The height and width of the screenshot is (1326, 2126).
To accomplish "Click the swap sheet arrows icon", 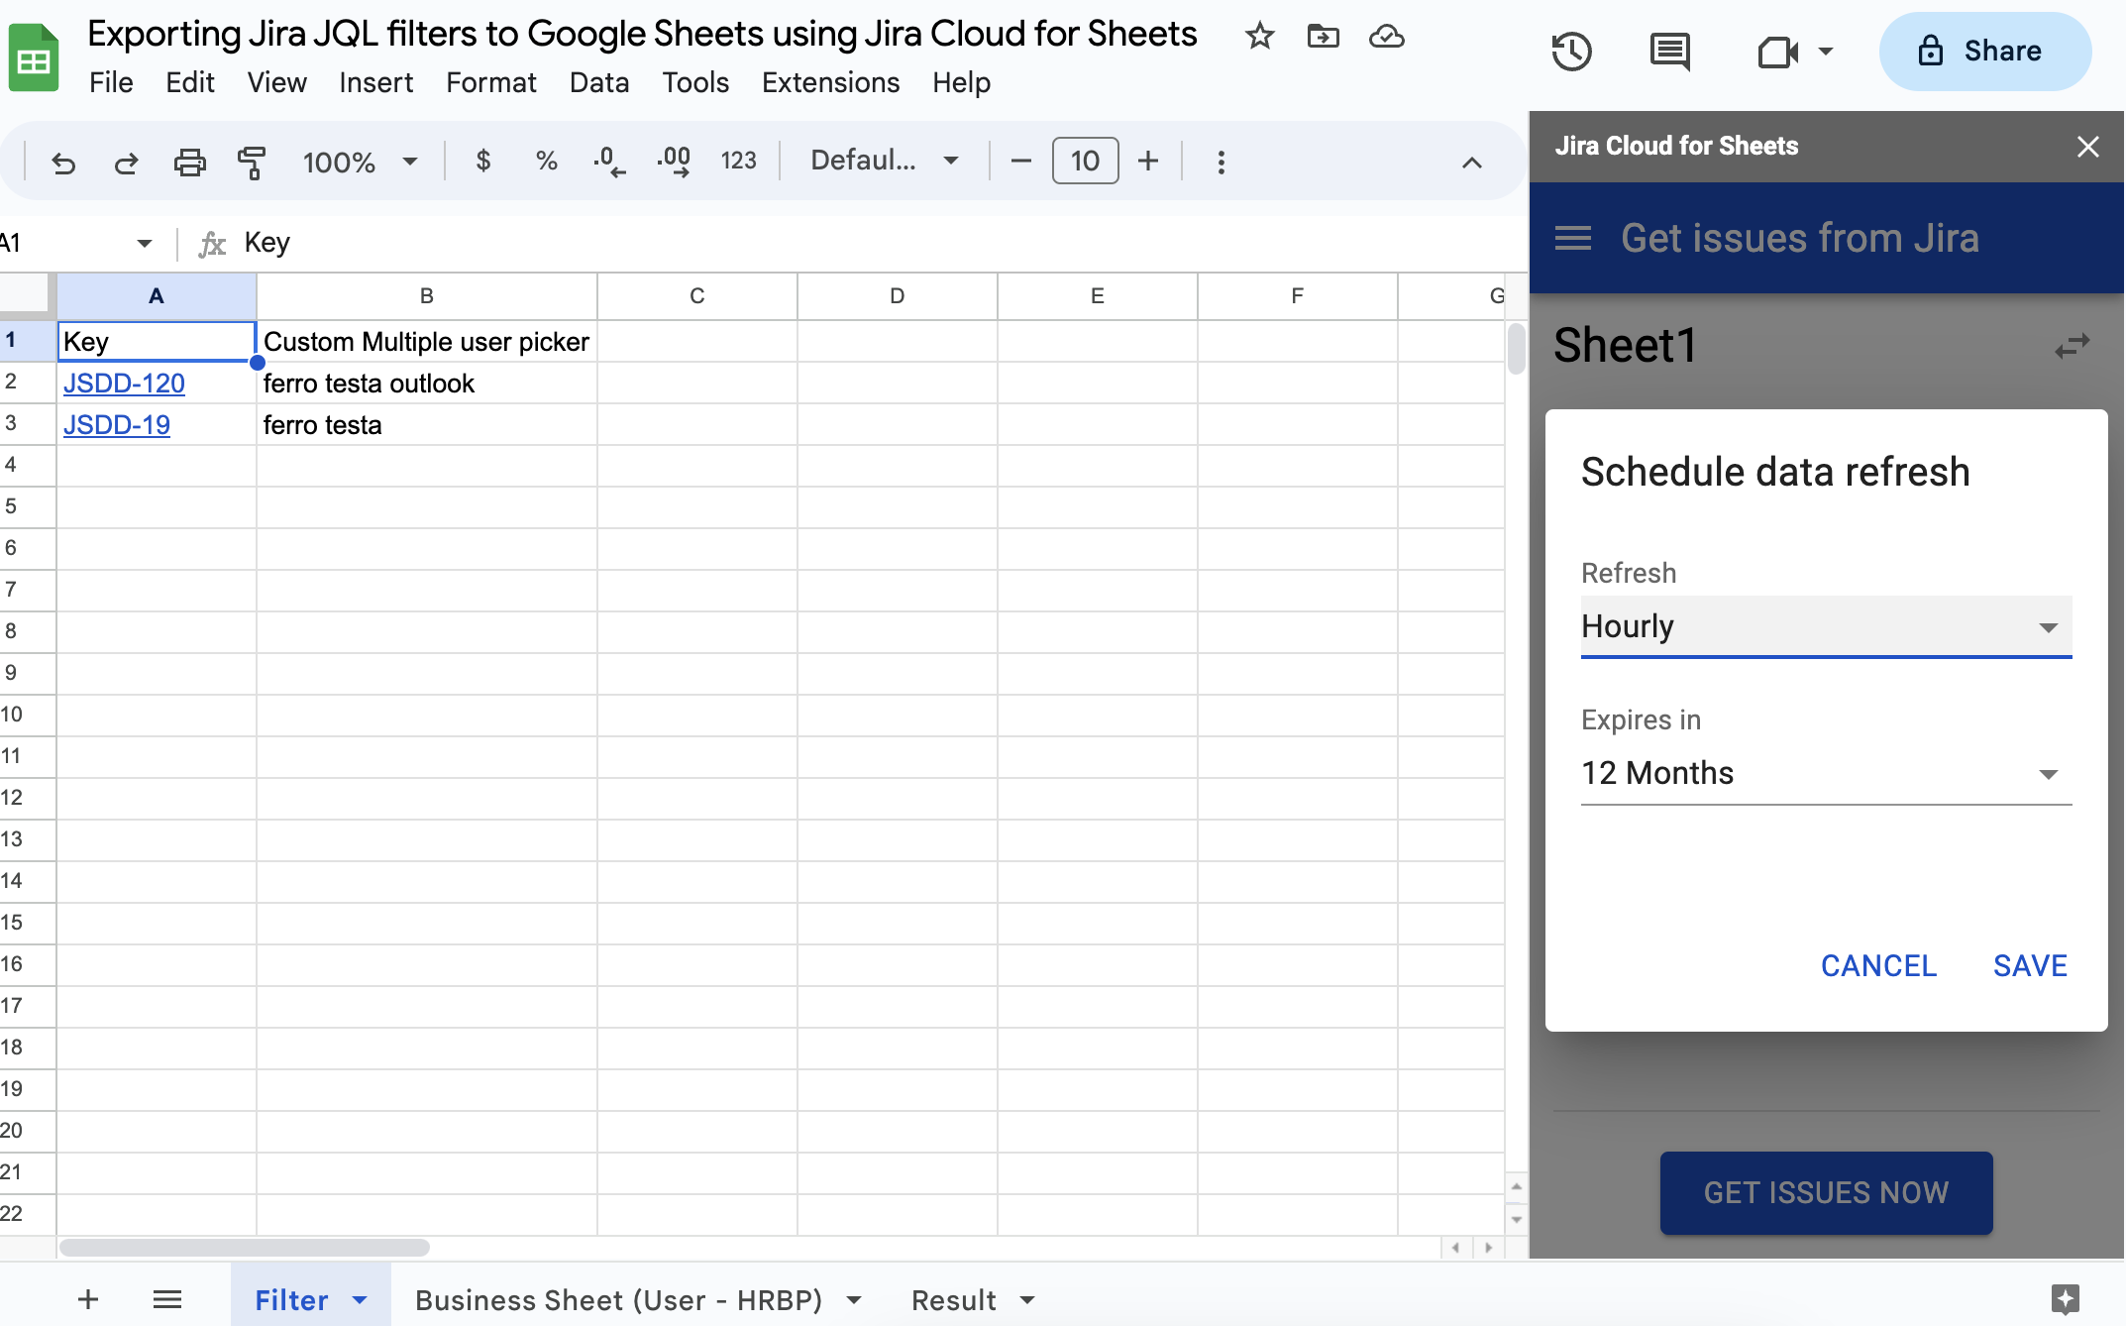I will pos(2072,346).
